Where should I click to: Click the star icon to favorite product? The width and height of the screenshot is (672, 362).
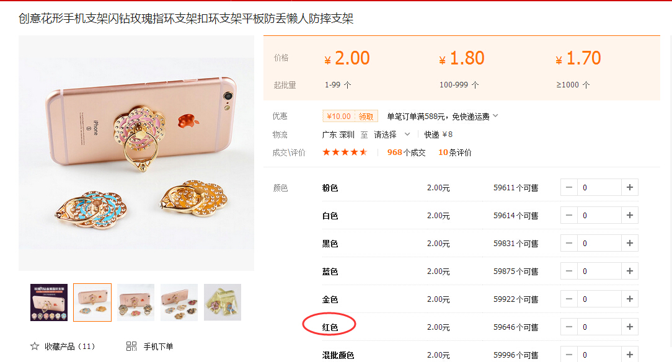pos(35,346)
